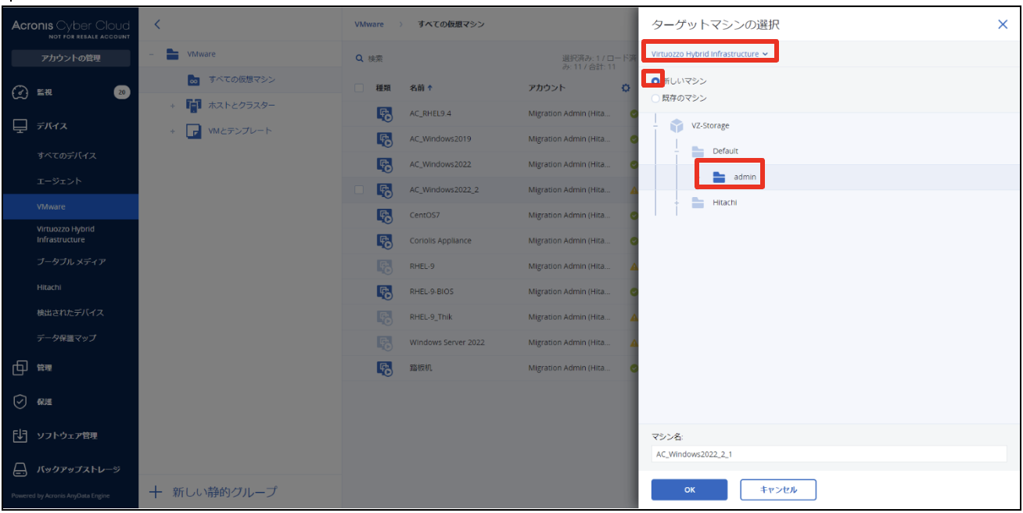Screen dimensions: 1023x513
Task: Open エージェント in the sidebar
Action: tap(59, 181)
